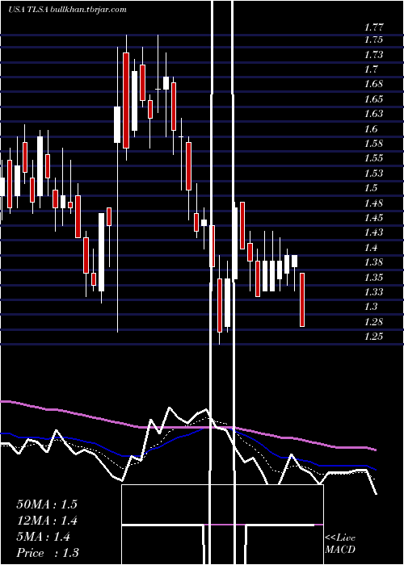
Task: Click the '5MA : 1.4' indicator text
Action: 44,537
